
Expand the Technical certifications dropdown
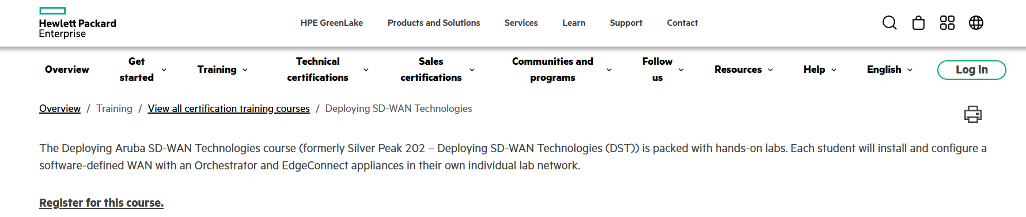coord(328,69)
